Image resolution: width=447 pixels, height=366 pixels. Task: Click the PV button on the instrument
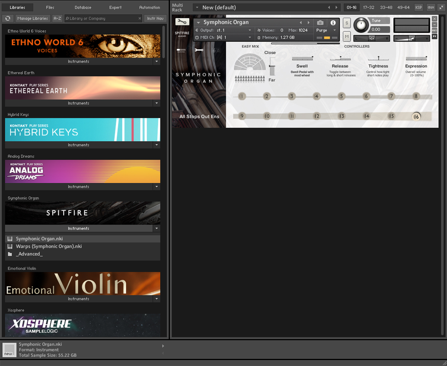(x=434, y=36)
